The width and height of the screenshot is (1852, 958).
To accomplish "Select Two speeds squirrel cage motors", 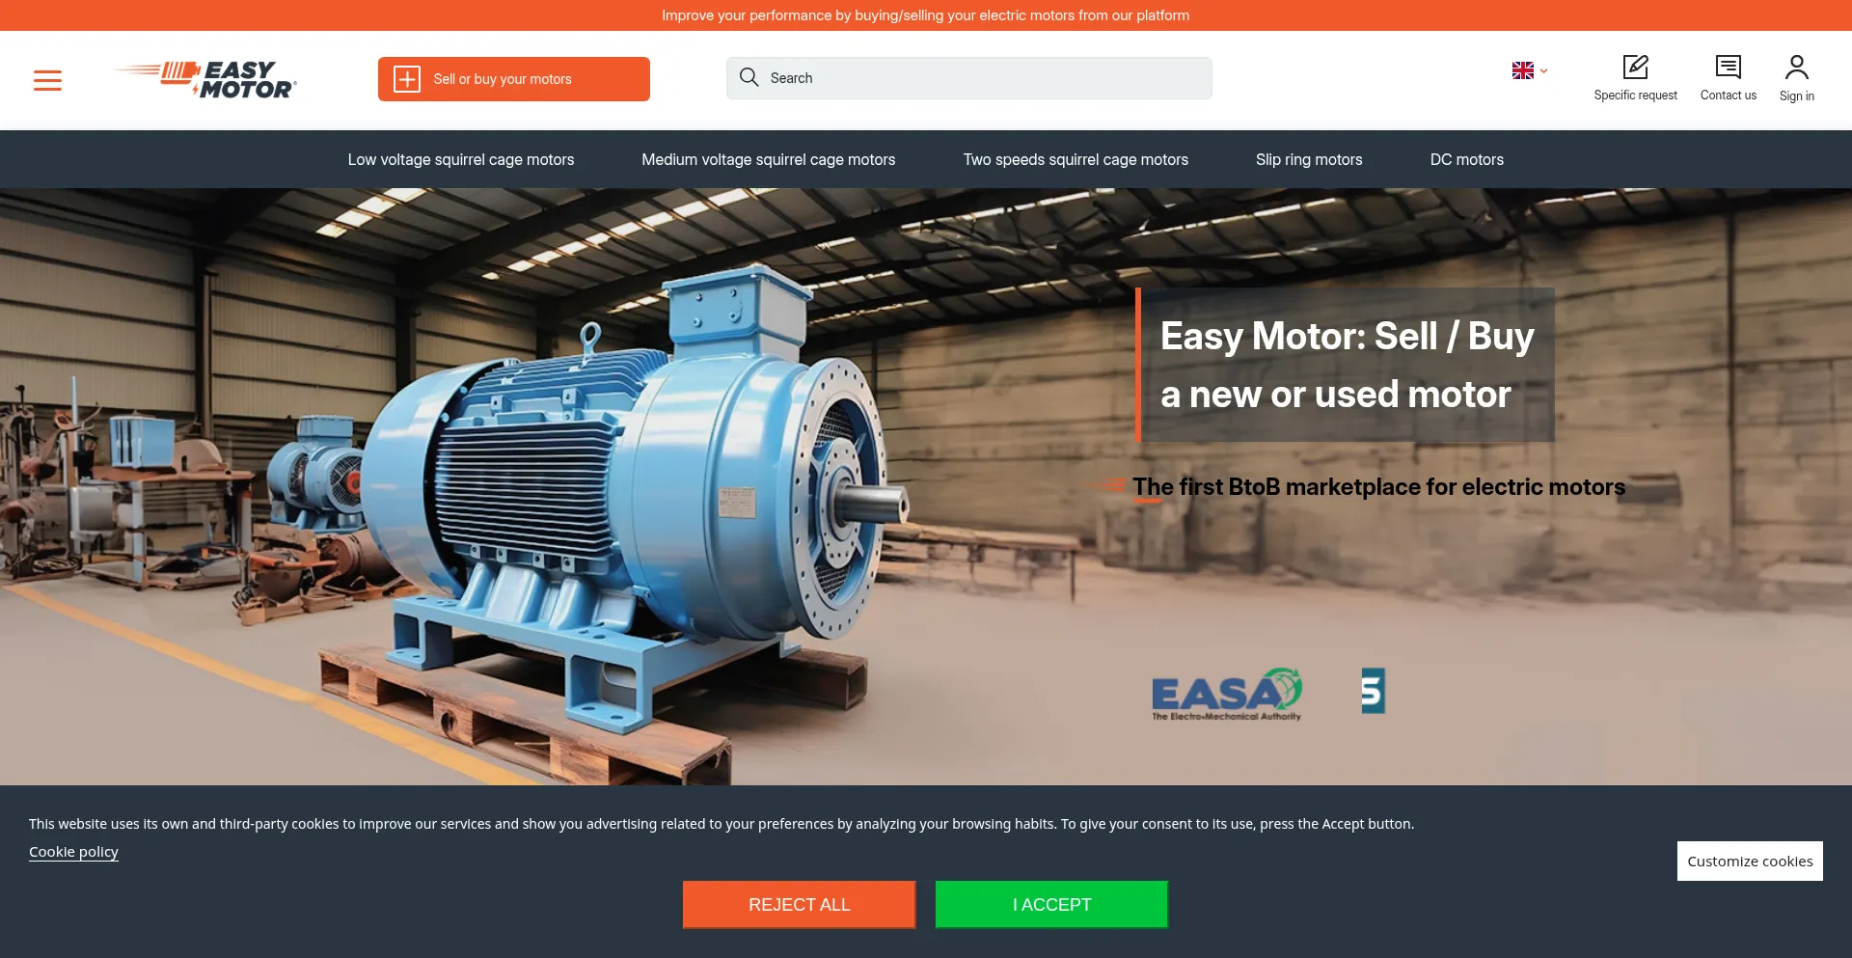I will (x=1076, y=159).
